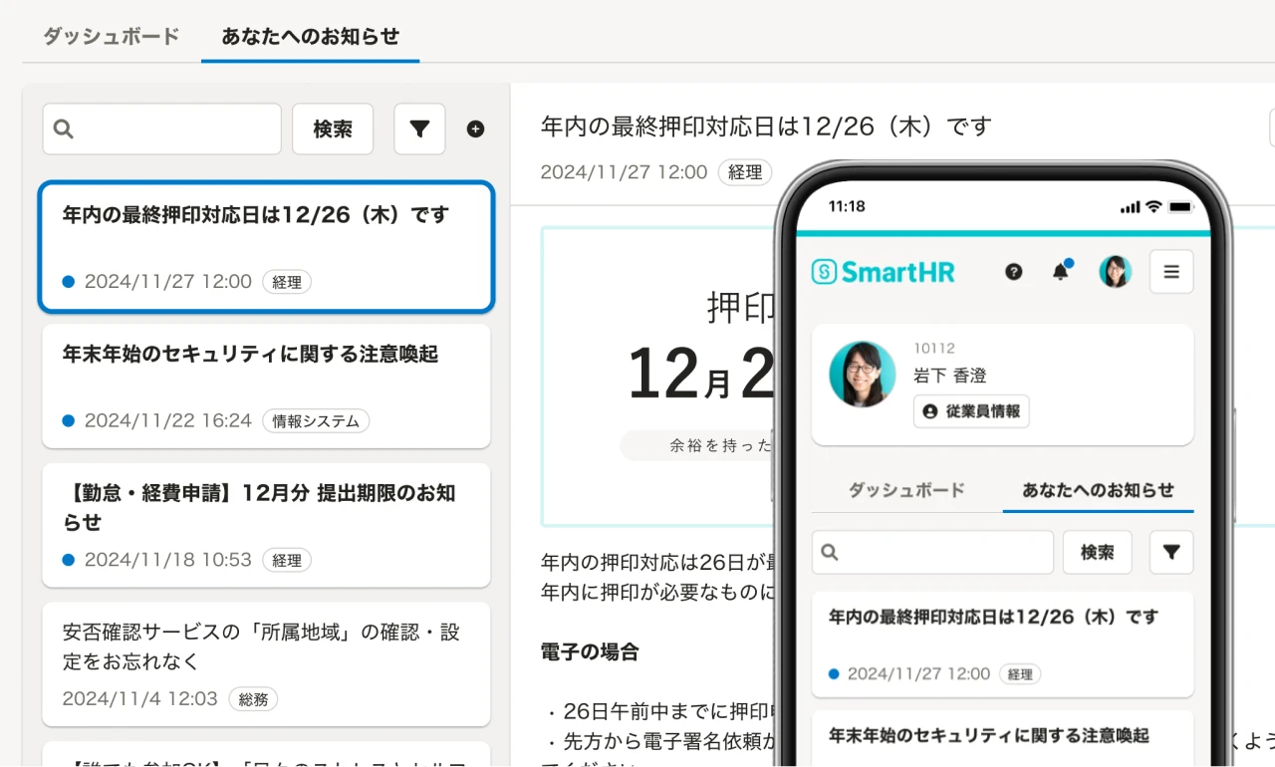Click the 検索 button on the phone
This screenshot has width=1275, height=767.
(x=1098, y=552)
